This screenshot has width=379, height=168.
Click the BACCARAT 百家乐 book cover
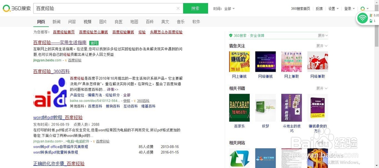click(239, 108)
